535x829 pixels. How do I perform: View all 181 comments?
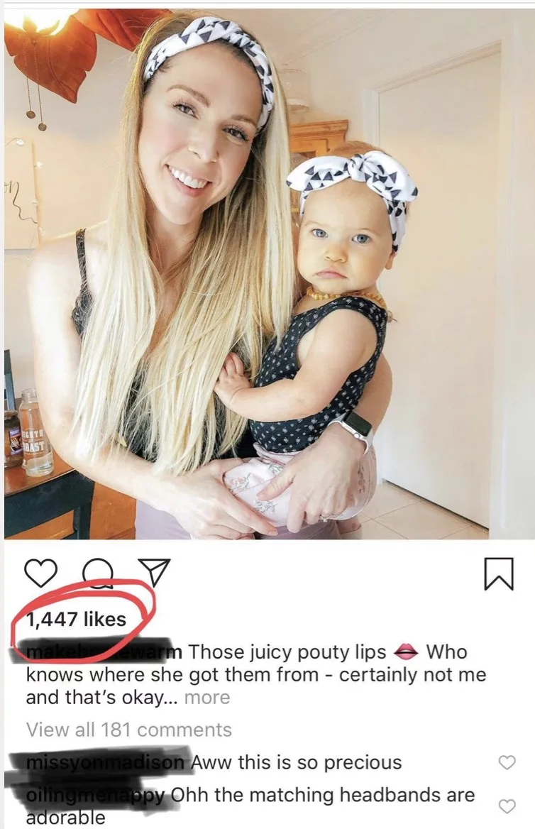(x=128, y=730)
